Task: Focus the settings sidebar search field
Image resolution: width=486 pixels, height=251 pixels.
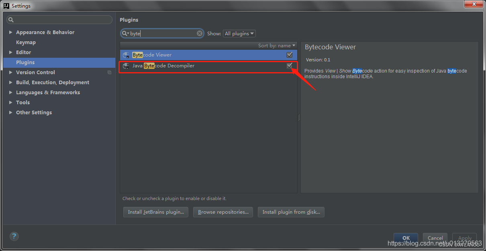Action: tap(59, 20)
